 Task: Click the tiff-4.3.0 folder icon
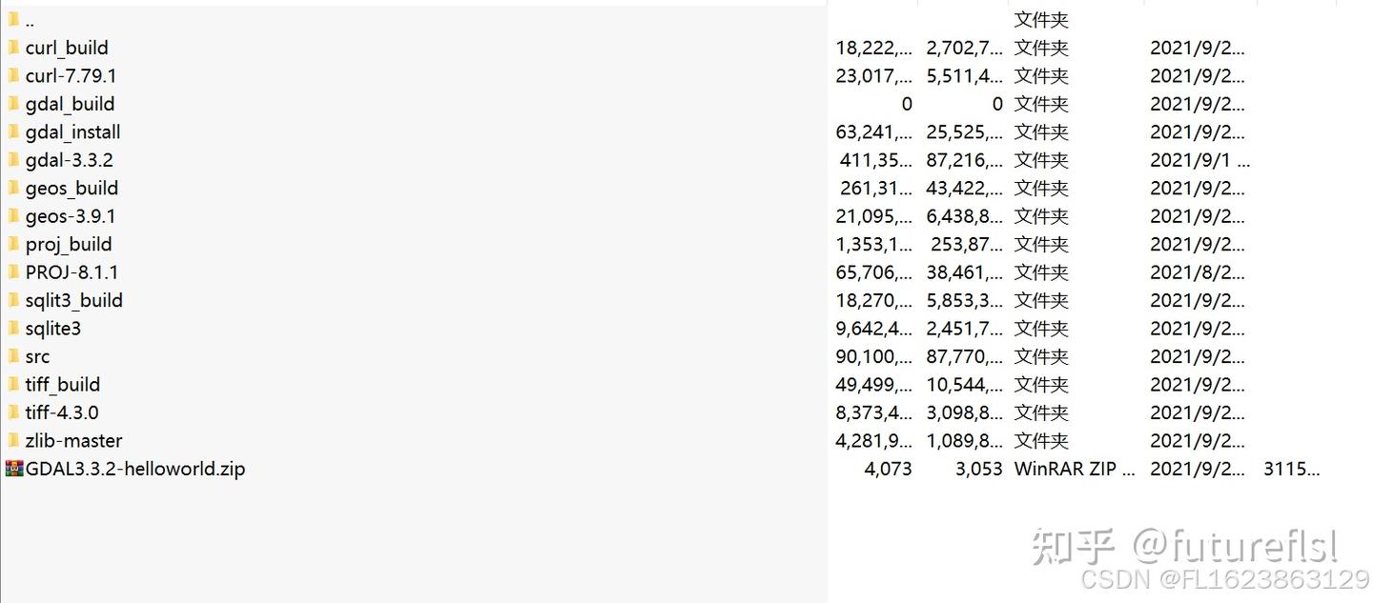click(x=13, y=412)
